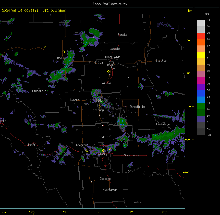Click the 80 value on dBZ legend
This screenshot has width=220, height=215.
click(208, 20)
